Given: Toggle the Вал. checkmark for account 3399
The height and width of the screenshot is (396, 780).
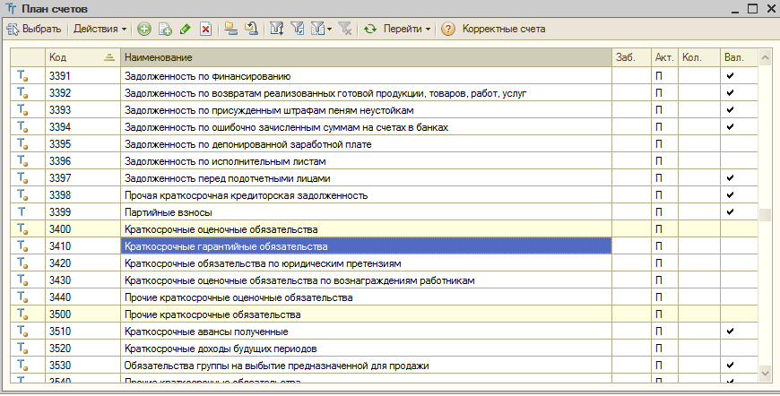Looking at the screenshot, I should 730,212.
